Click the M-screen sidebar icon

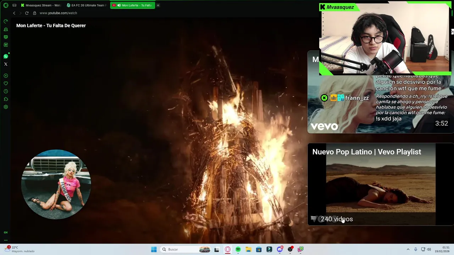click(6, 45)
